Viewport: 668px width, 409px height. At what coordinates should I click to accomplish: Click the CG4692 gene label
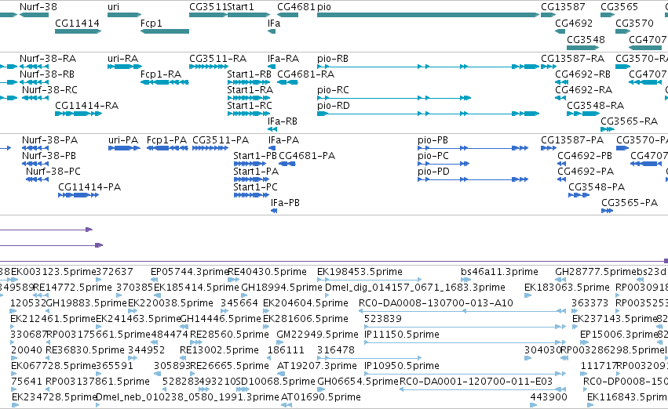pos(574,24)
